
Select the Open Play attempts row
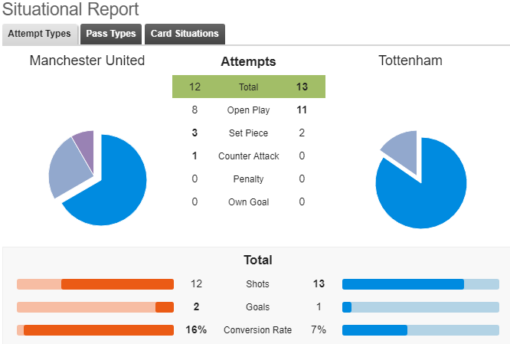point(249,110)
